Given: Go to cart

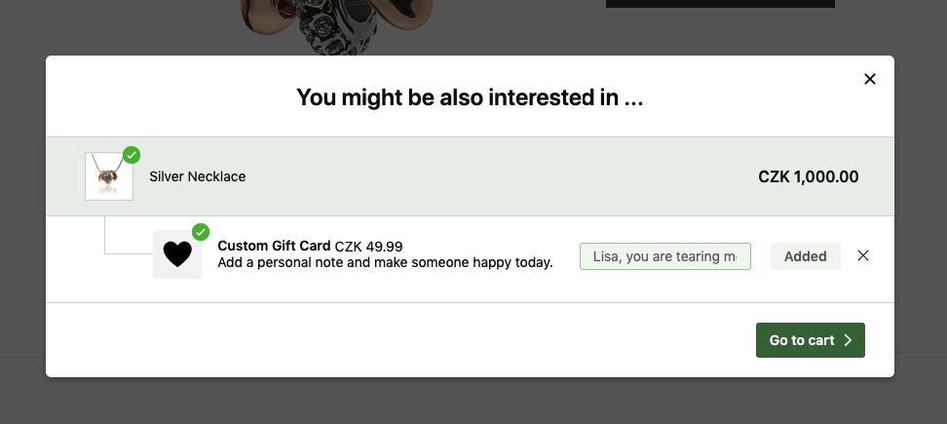Looking at the screenshot, I should 810,340.
